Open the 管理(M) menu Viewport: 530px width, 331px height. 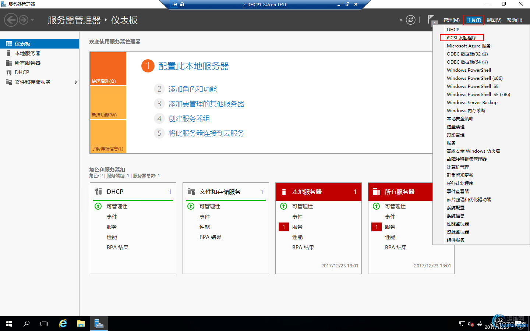coord(451,20)
